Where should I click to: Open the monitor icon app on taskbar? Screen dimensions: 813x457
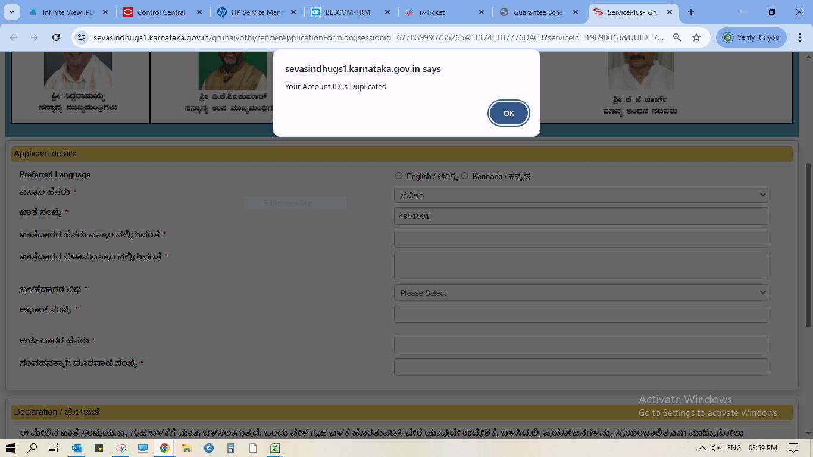143,448
